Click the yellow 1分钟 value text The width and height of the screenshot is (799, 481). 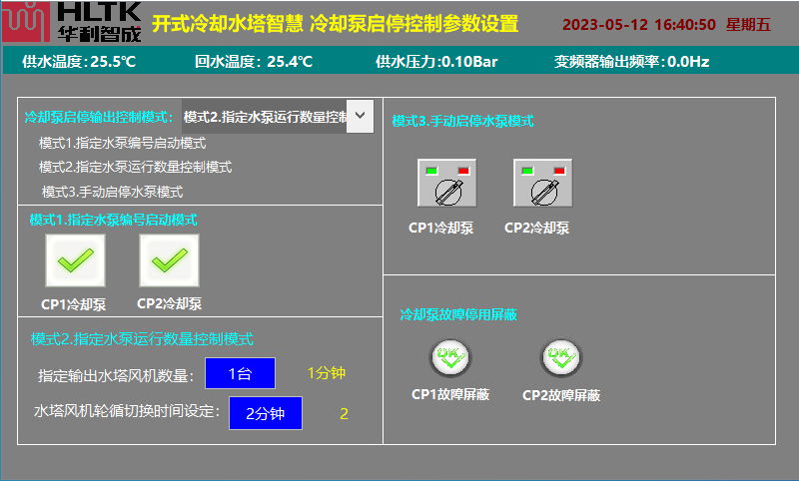[326, 373]
